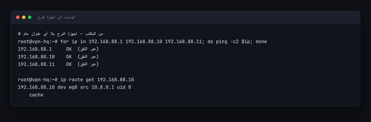Image resolution: width=371 pixels, height=122 pixels.
Task: Click the green maximize window dot
Action: click(x=30, y=17)
